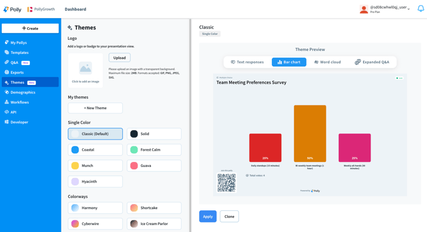Click the Demographics icon in sidebar
The height and width of the screenshot is (232, 427).
pyautogui.click(x=7, y=92)
